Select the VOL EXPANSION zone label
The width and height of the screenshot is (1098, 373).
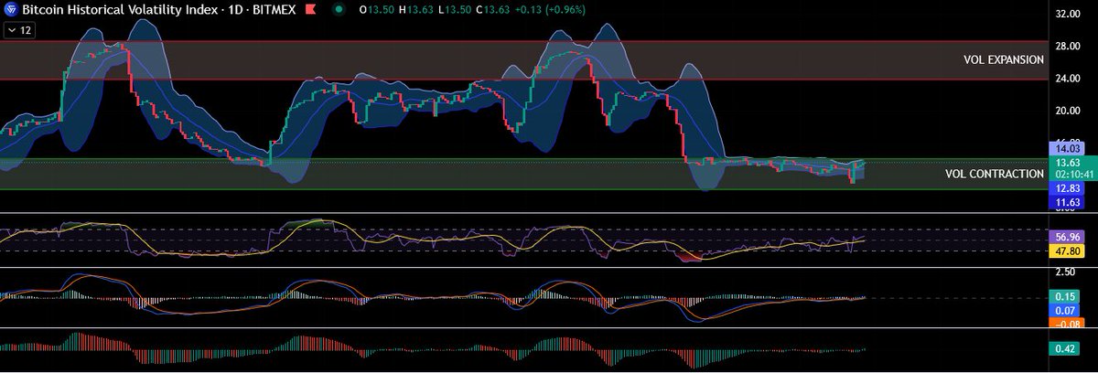[1003, 59]
